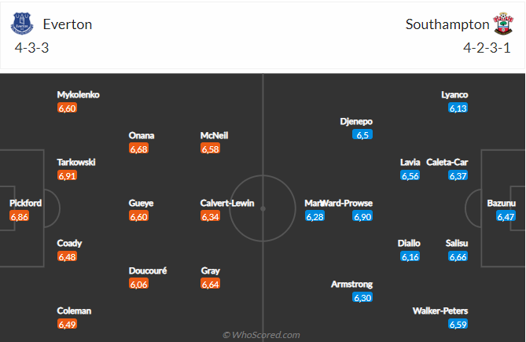Click the pitch center circle spot
This screenshot has width=526, height=342.
(263, 208)
